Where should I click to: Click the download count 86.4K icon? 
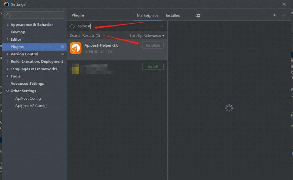(86, 52)
